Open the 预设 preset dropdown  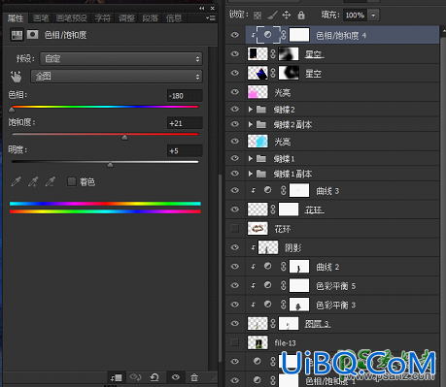coord(121,59)
